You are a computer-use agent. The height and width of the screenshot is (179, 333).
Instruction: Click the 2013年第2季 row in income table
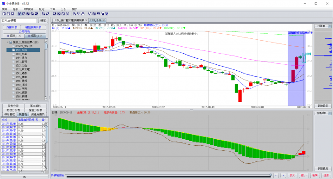point(24,150)
